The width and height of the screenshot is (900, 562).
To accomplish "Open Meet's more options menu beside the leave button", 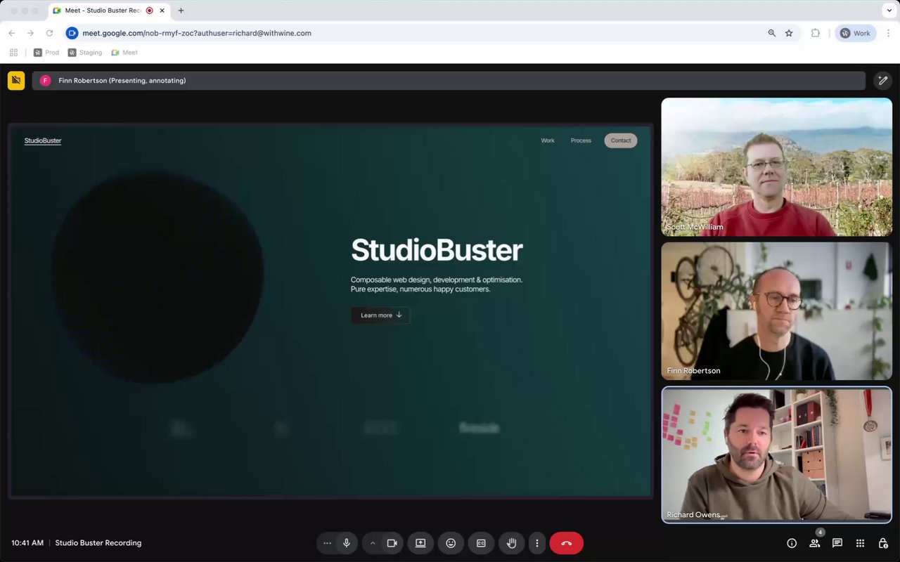I will click(x=537, y=543).
